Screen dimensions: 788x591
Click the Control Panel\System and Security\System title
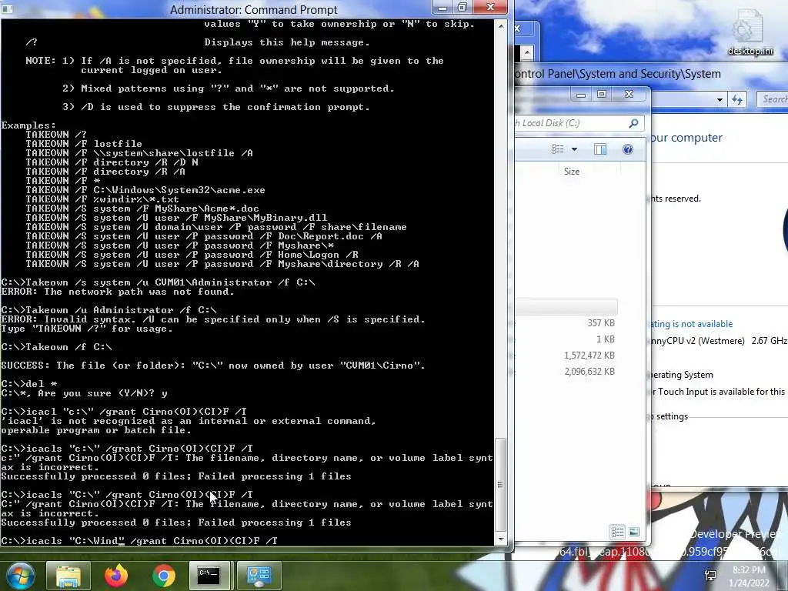pos(617,74)
